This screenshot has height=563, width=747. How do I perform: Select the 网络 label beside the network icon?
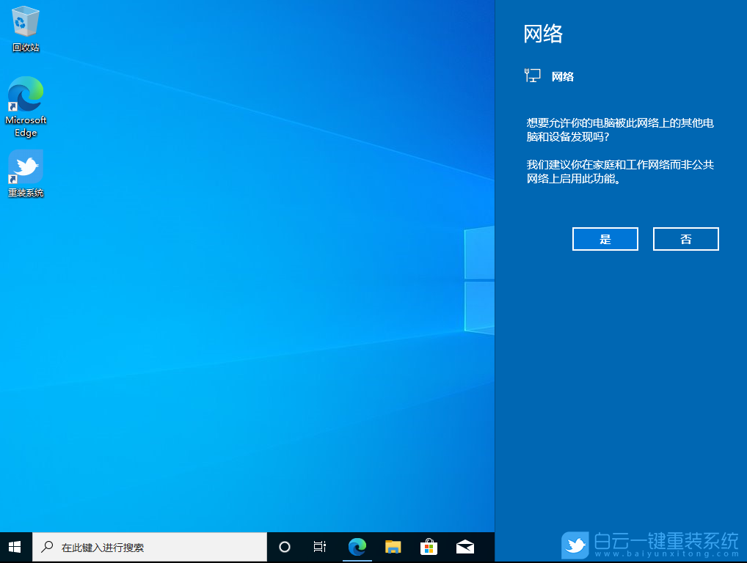(563, 76)
